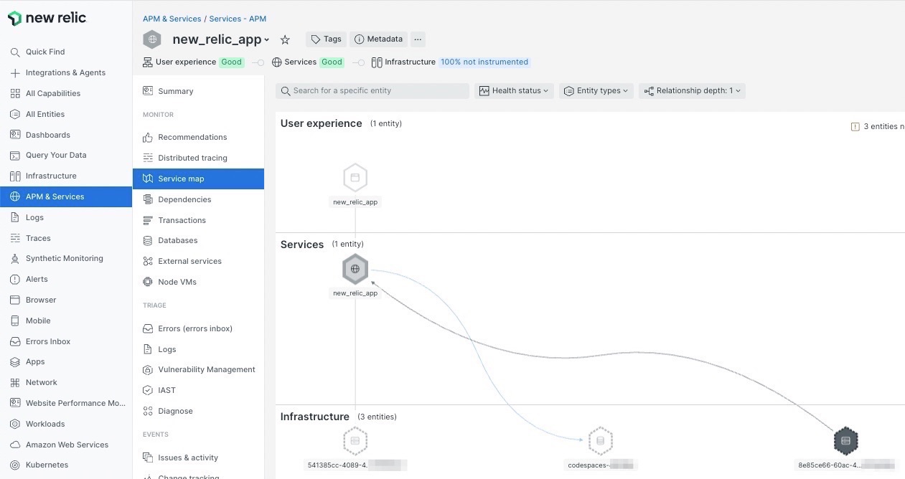Click the Apps icon
Screen dimensions: 905x479
click(x=15, y=362)
